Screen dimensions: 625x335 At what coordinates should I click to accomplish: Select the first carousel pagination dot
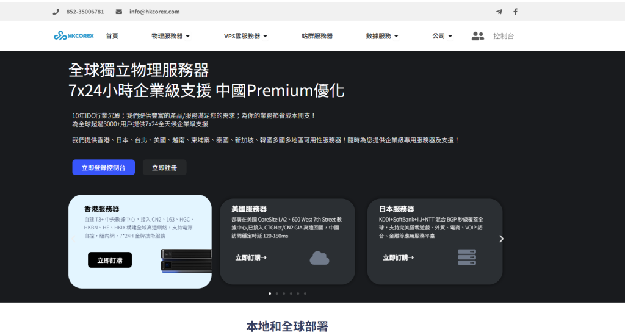coord(270,294)
